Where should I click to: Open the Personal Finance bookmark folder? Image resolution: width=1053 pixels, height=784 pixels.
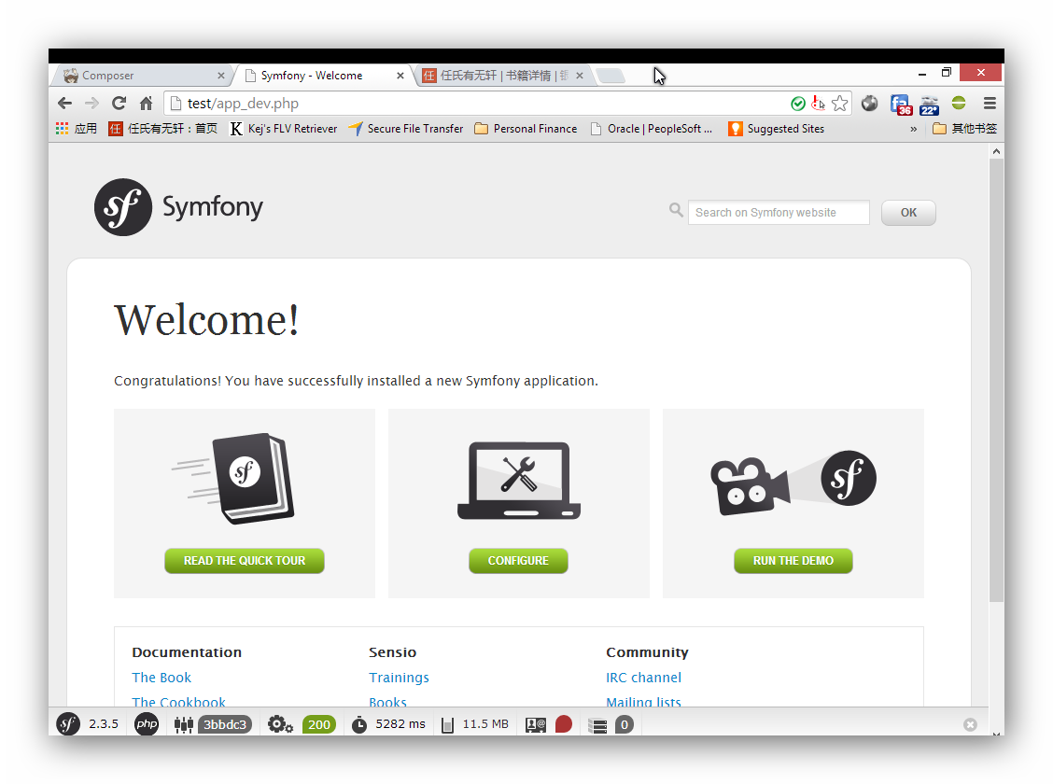[526, 128]
